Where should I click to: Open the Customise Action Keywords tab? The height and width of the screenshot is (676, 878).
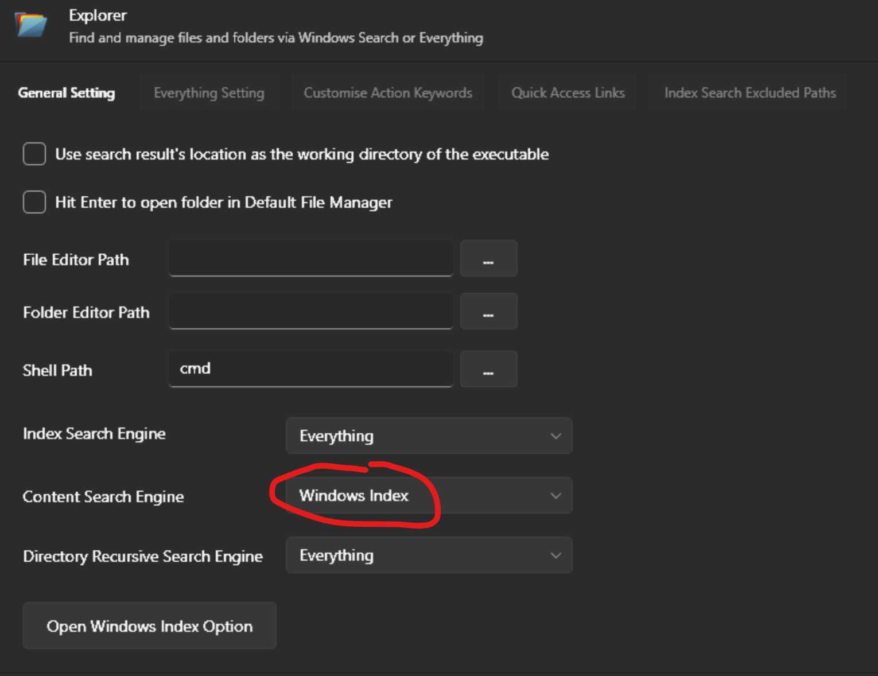pyautogui.click(x=388, y=92)
